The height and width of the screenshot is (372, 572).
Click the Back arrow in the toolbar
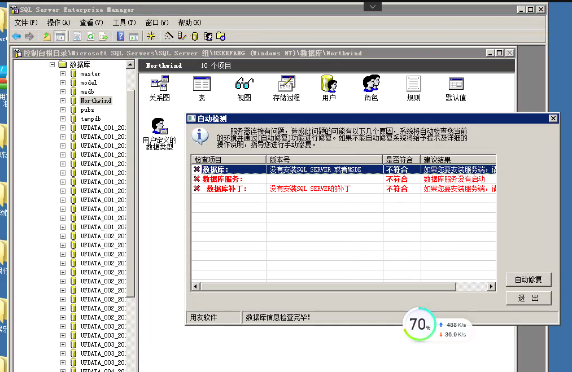click(x=16, y=36)
